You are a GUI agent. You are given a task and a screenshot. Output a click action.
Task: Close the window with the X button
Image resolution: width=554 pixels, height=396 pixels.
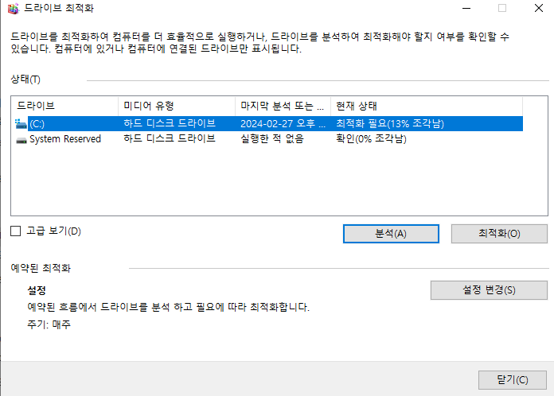click(538, 8)
